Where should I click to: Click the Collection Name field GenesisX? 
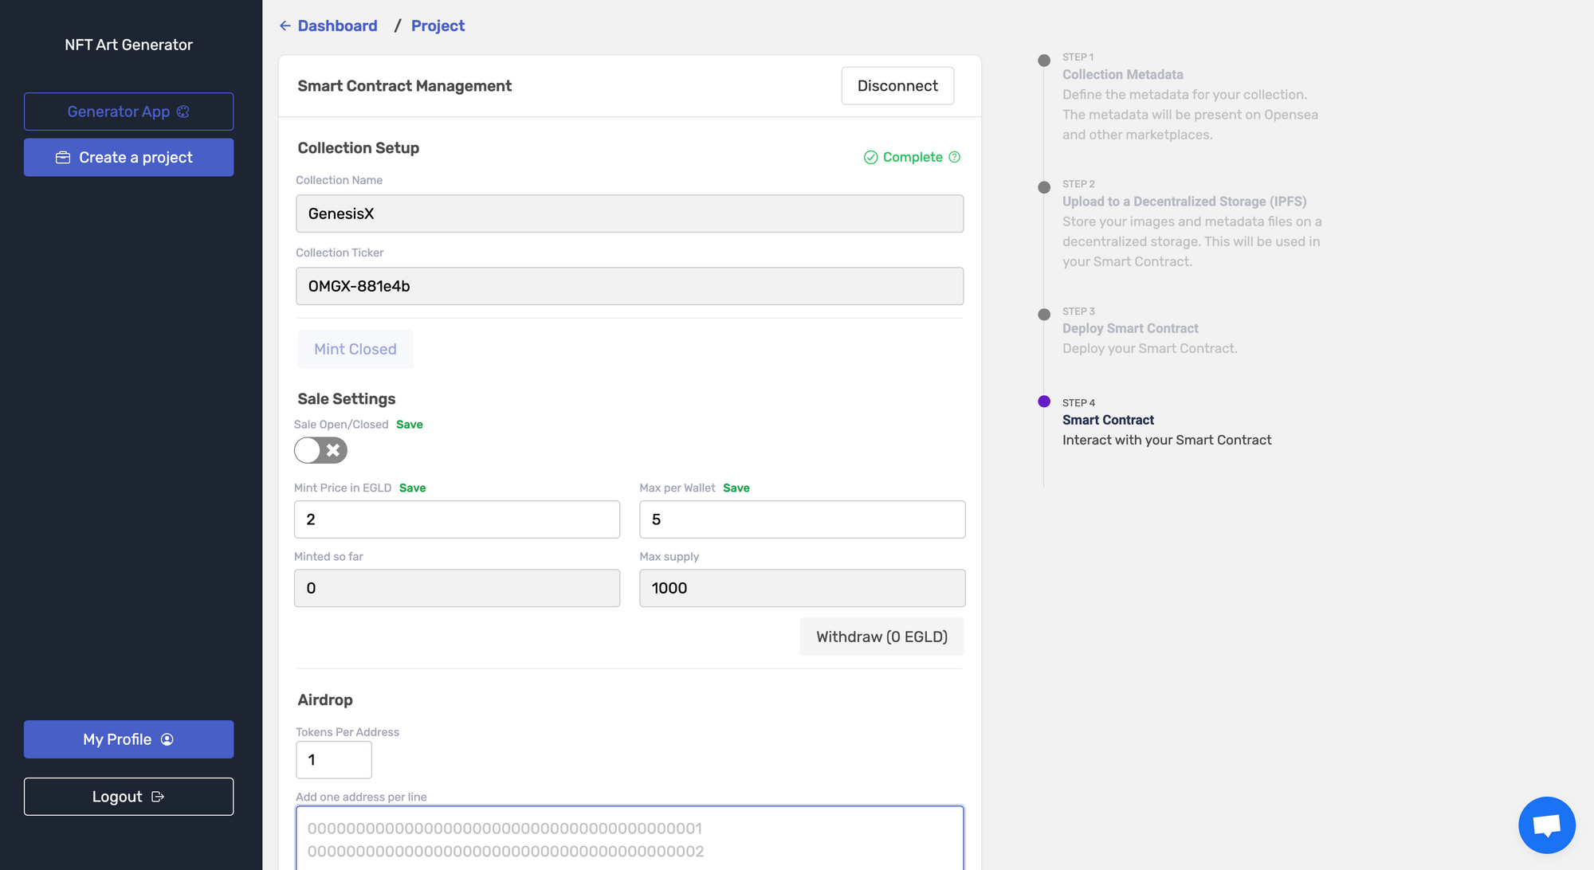(630, 214)
